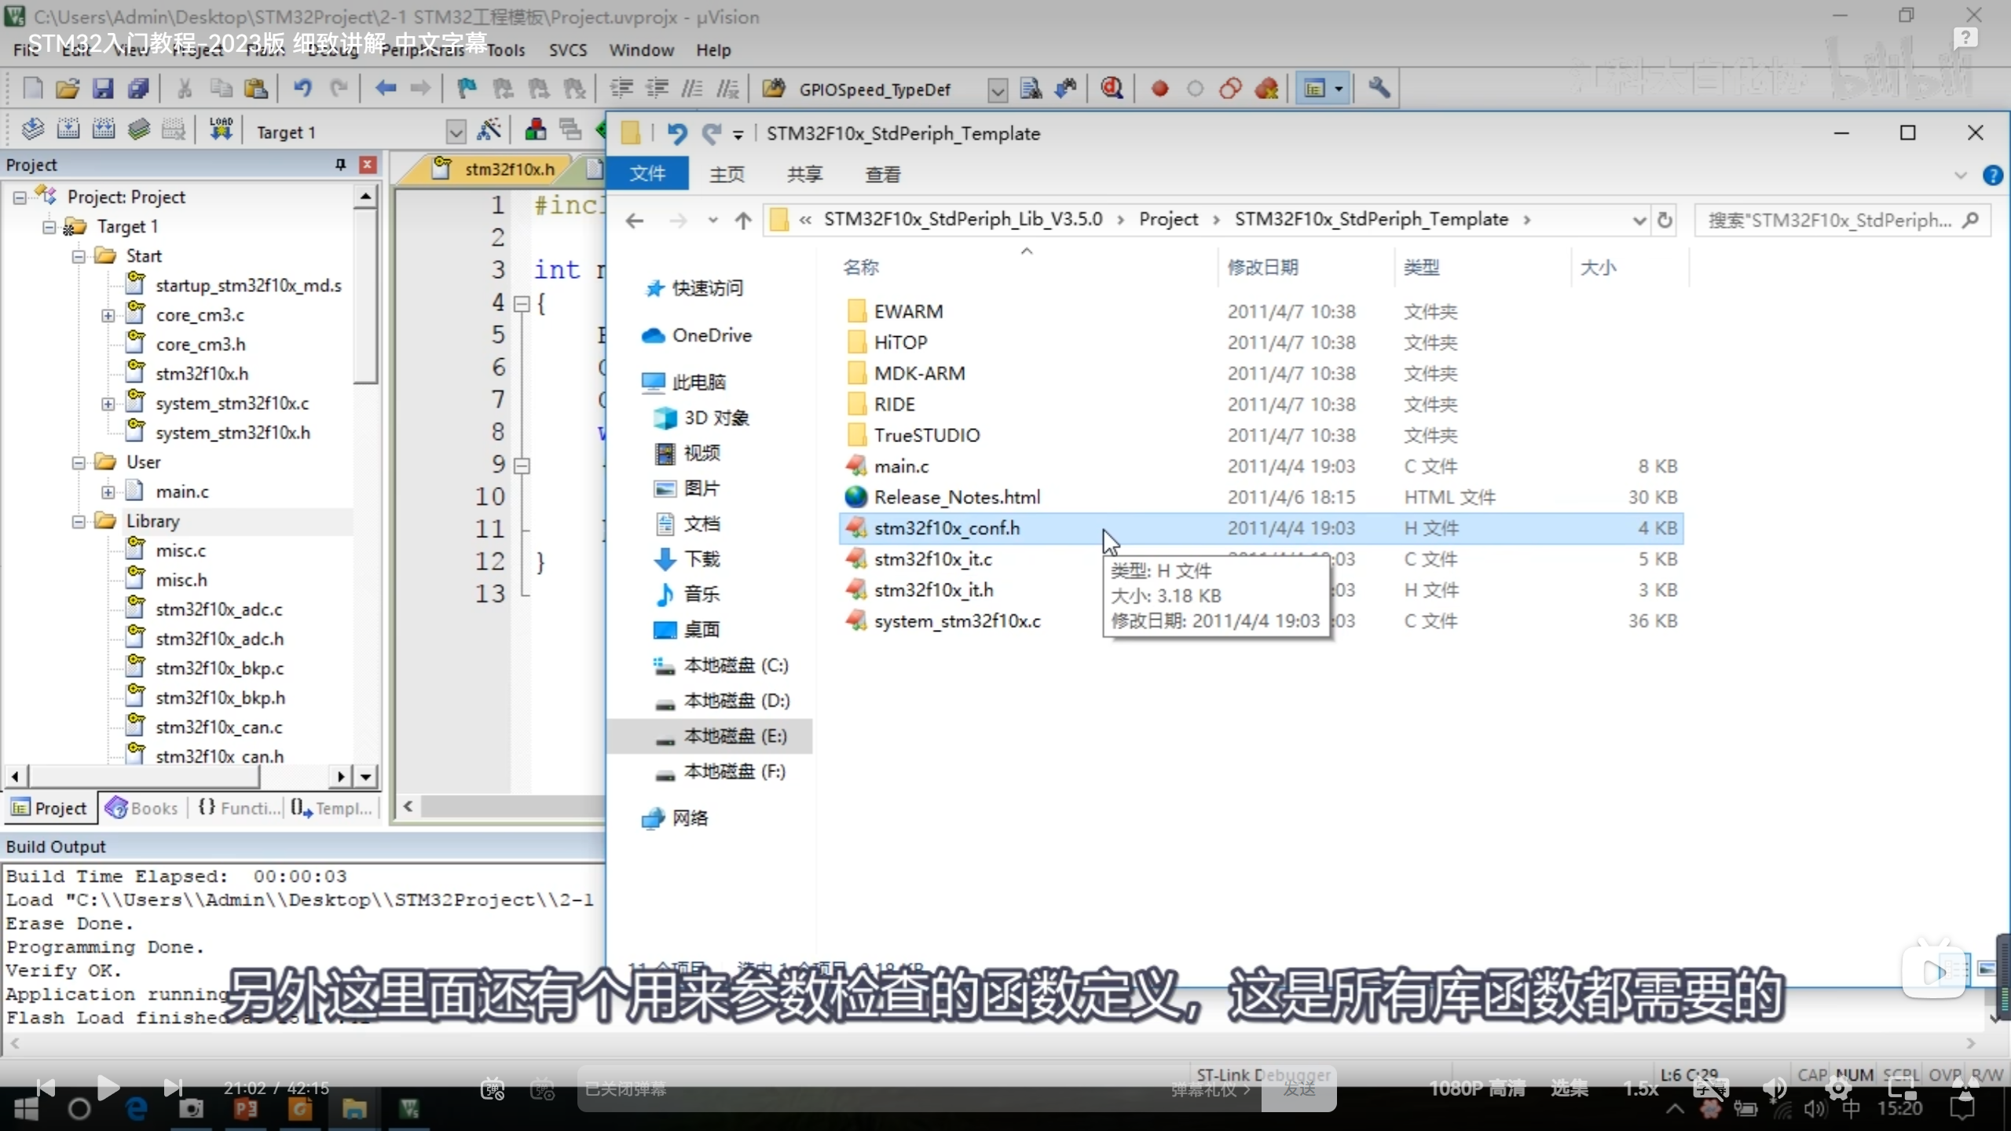Click the Configuration wrench icon
This screenshot has height=1131, width=2011.
1379,89
